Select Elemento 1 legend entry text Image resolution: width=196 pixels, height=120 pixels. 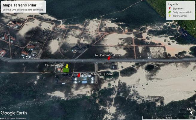178,8
